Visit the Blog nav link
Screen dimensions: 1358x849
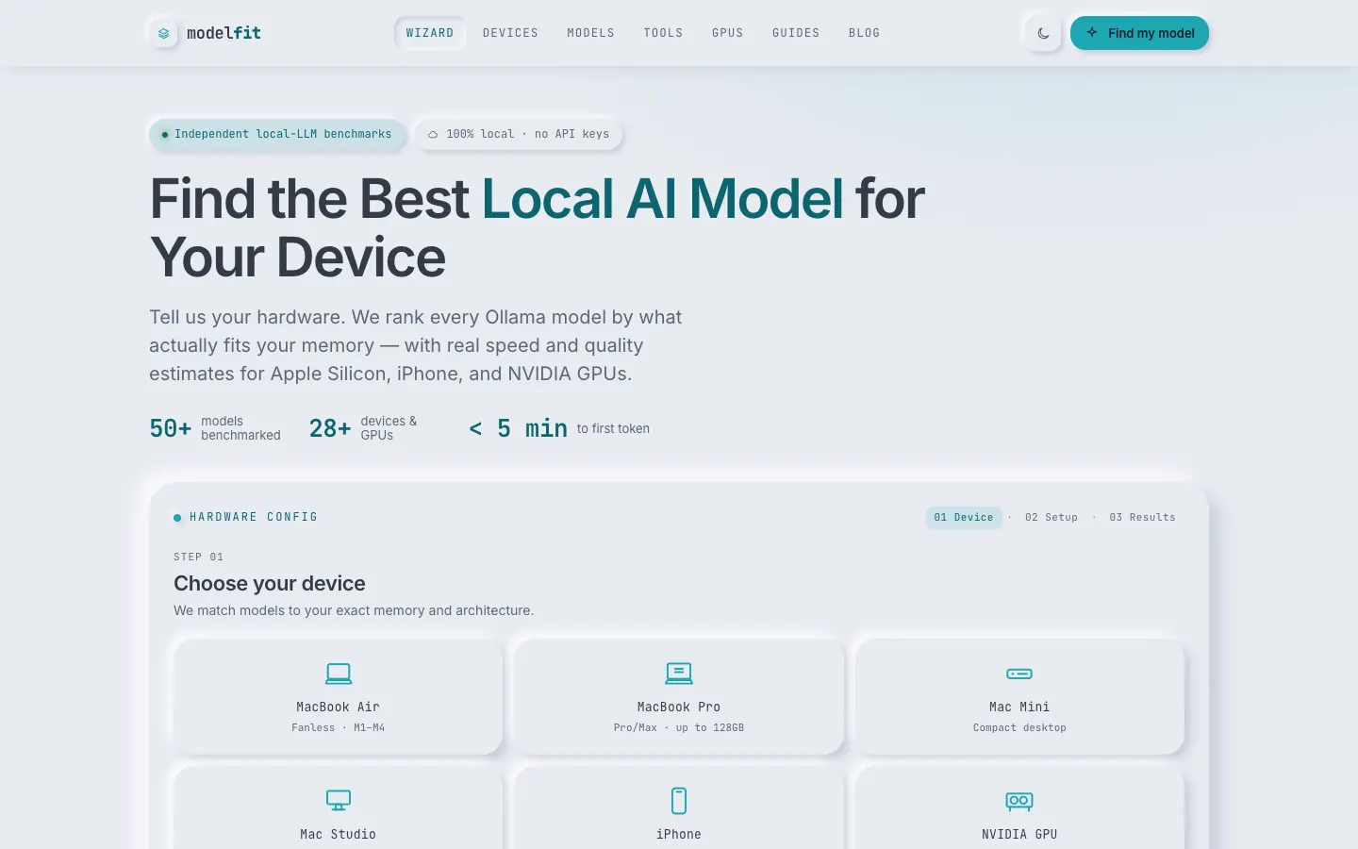point(864,33)
